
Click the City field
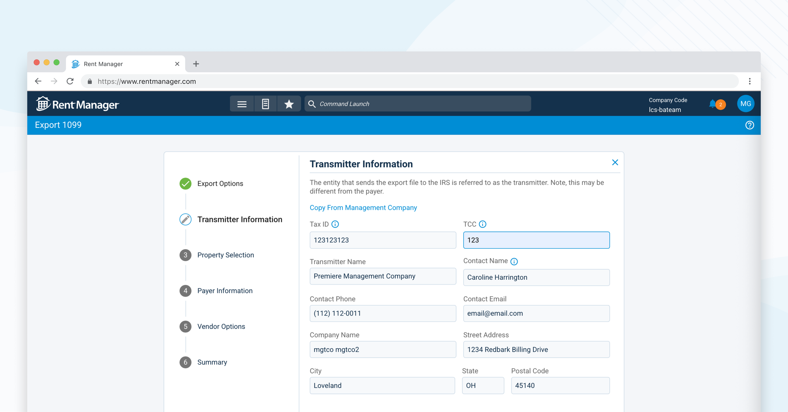coord(382,386)
